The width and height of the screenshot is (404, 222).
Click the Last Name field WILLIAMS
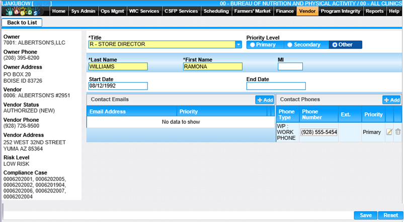click(x=118, y=67)
